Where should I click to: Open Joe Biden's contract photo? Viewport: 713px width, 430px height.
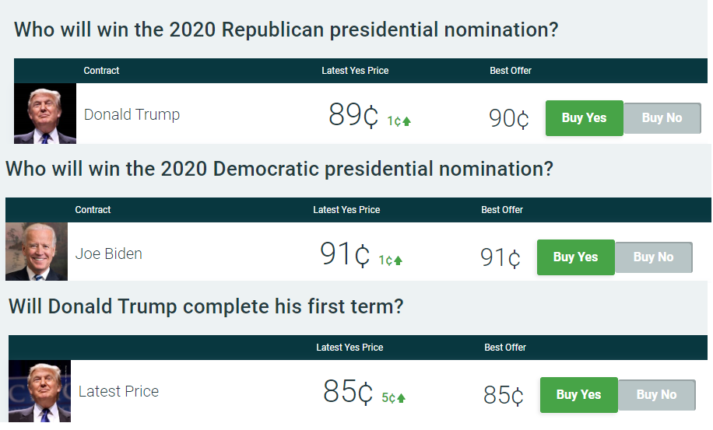pyautogui.click(x=37, y=252)
